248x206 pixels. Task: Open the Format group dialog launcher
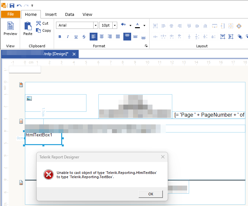146,46
